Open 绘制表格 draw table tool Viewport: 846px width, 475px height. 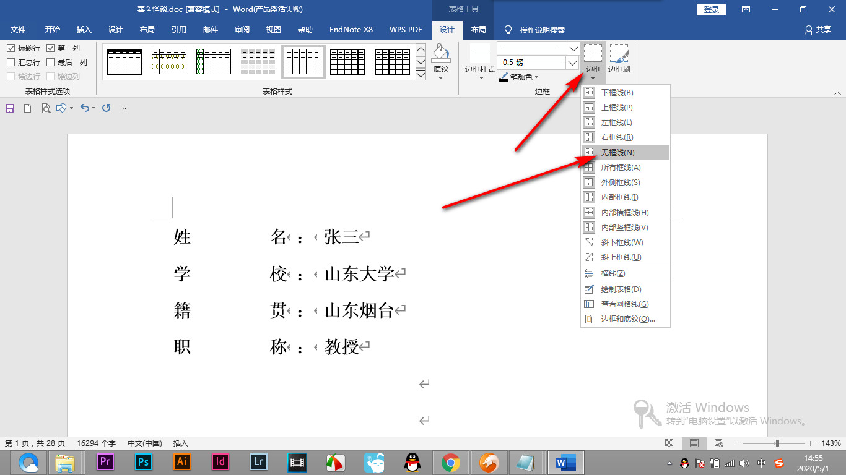click(626, 289)
